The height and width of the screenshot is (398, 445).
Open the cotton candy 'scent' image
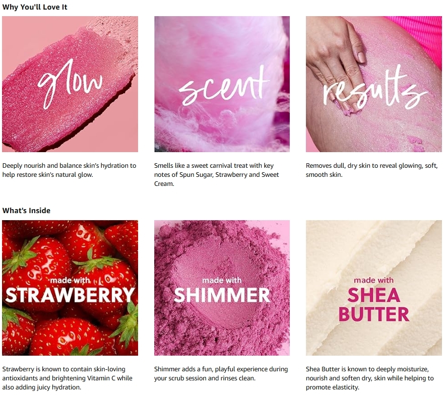pos(222,84)
